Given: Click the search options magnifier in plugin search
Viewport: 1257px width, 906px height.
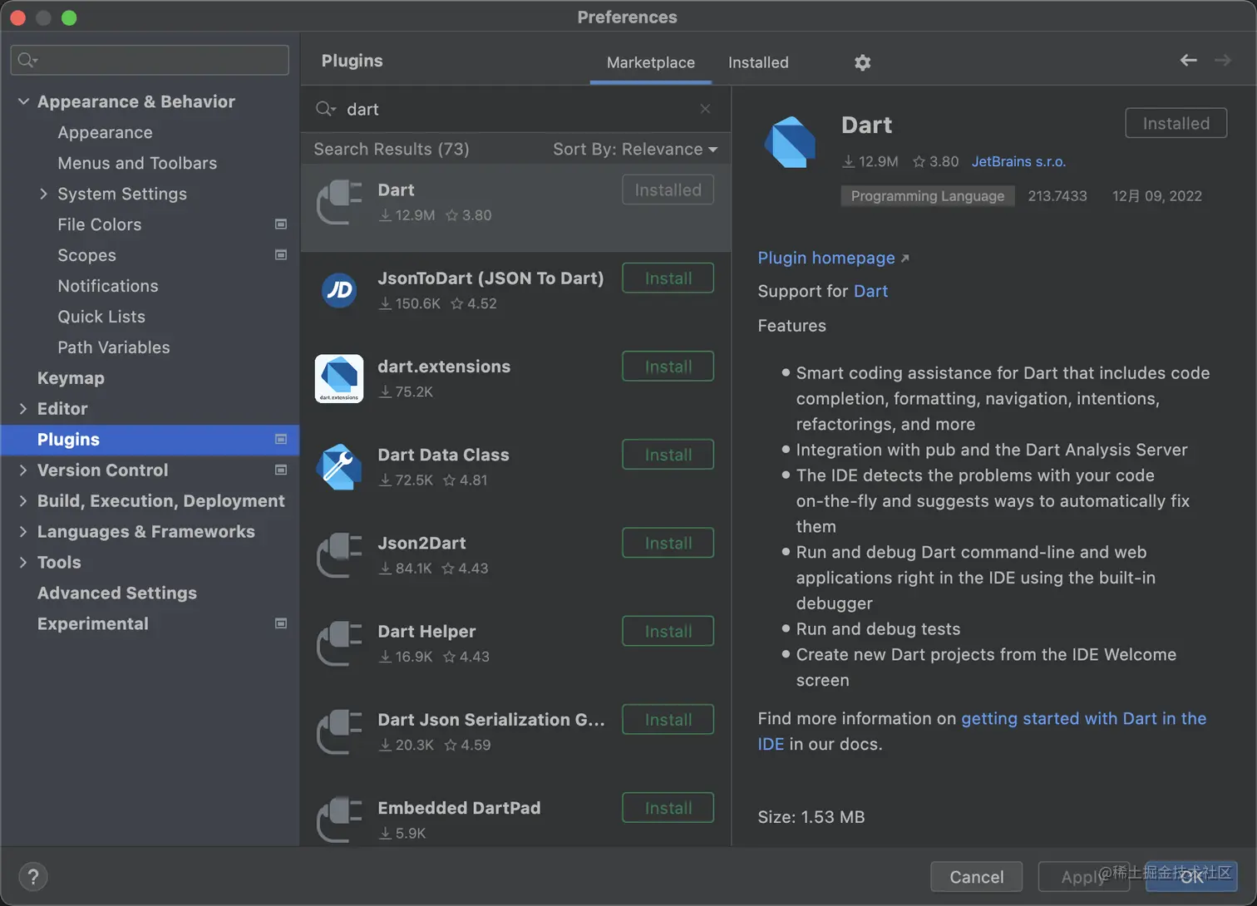Looking at the screenshot, I should [325, 109].
